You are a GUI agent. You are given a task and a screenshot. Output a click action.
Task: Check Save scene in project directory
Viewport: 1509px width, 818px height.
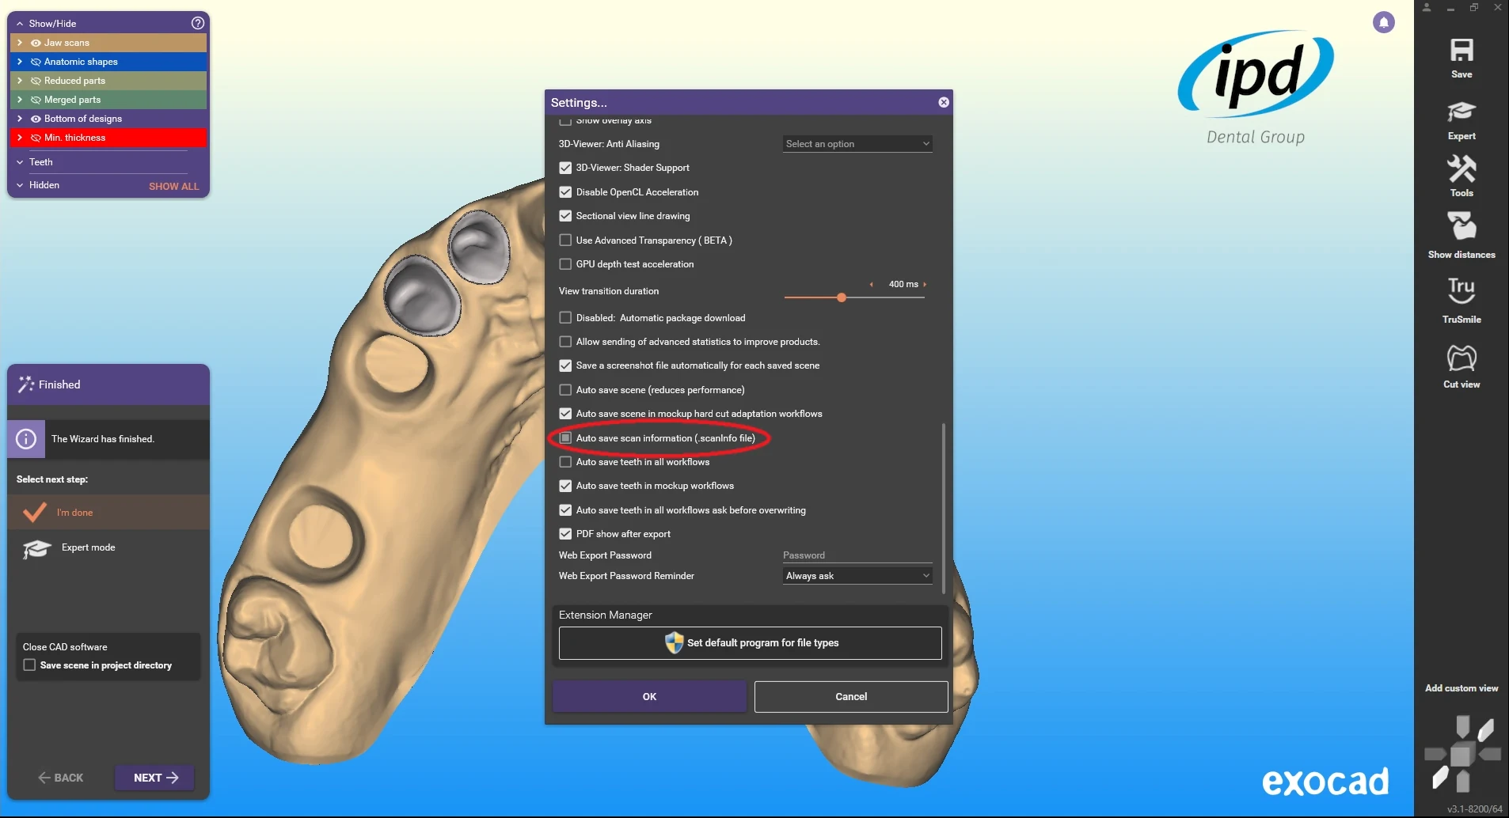[29, 665]
